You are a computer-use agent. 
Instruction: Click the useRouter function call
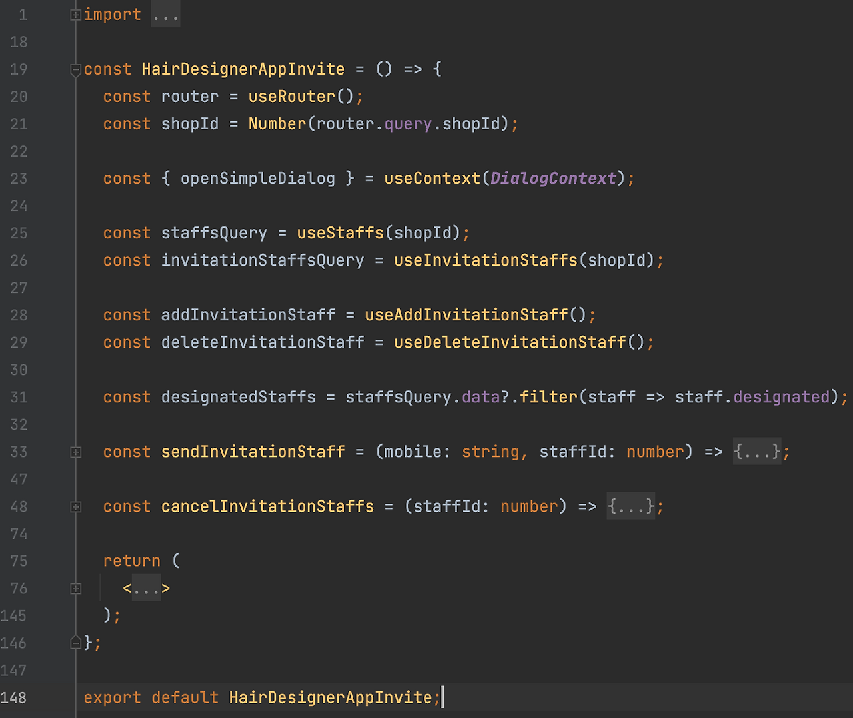coord(292,97)
